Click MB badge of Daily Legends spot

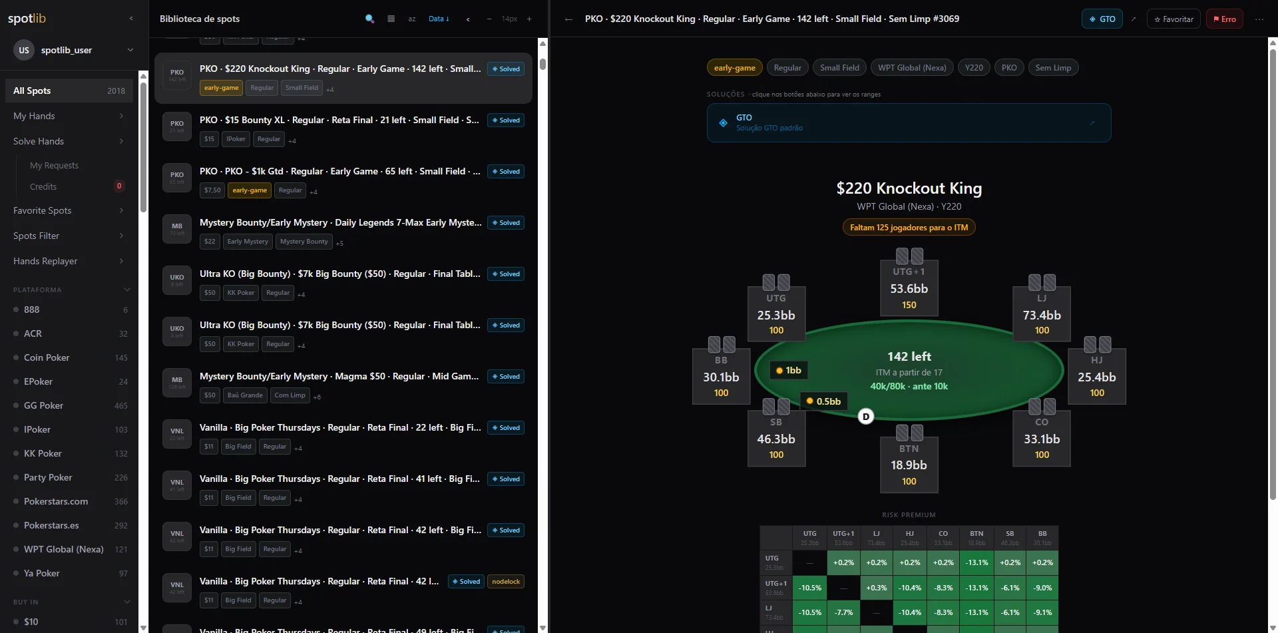tap(177, 228)
